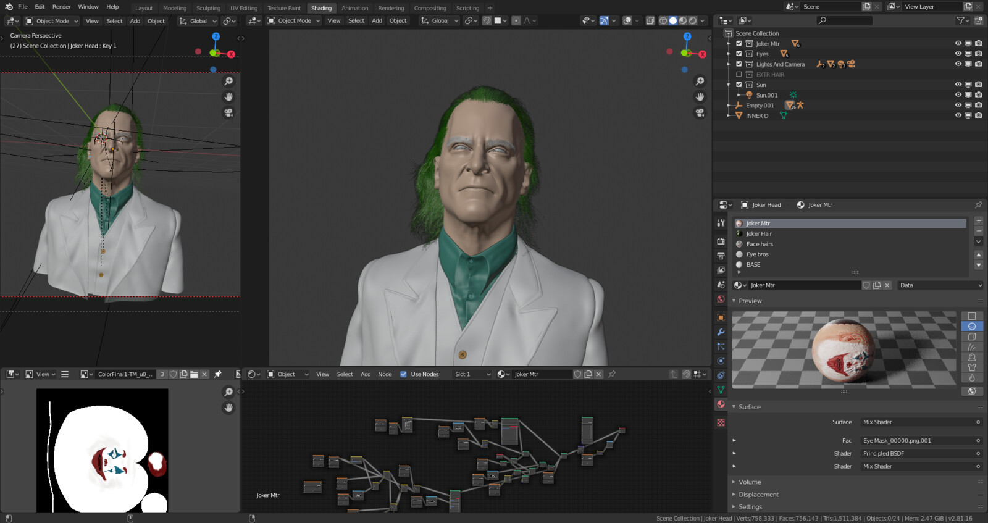This screenshot has width=988, height=523.
Task: Expand the Settings panel
Action: point(734,507)
